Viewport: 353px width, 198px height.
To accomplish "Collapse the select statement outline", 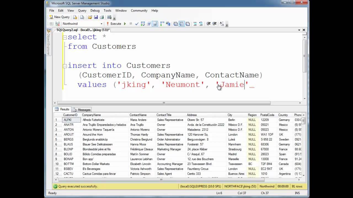I will 65,37.
